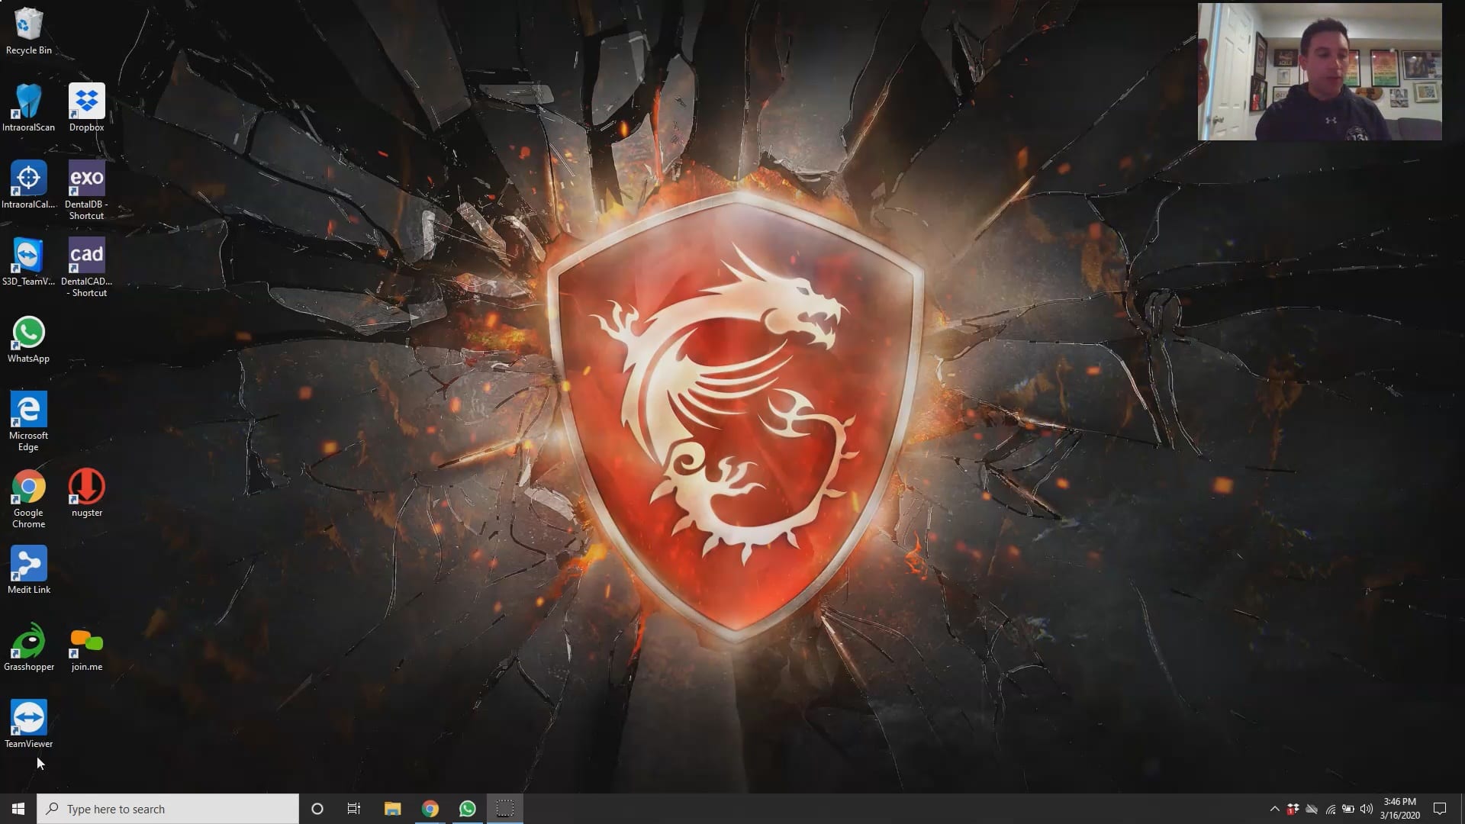1465x824 pixels.
Task: Activate the screen capture app in taskbar
Action: [x=505, y=809]
